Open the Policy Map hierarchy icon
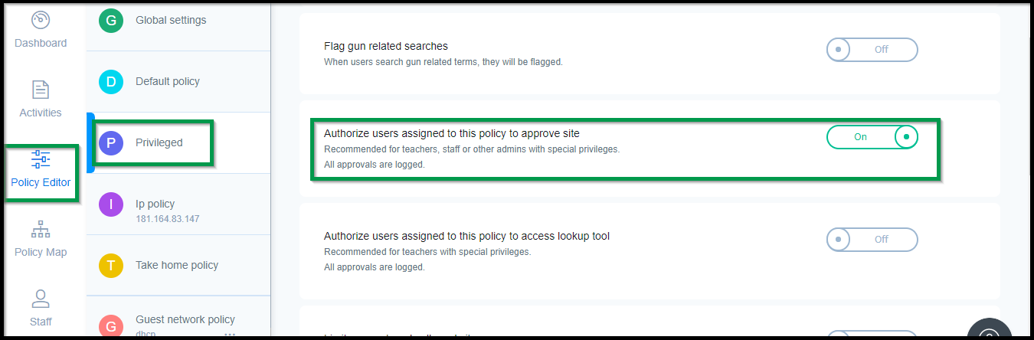The width and height of the screenshot is (1034, 340). 41,229
